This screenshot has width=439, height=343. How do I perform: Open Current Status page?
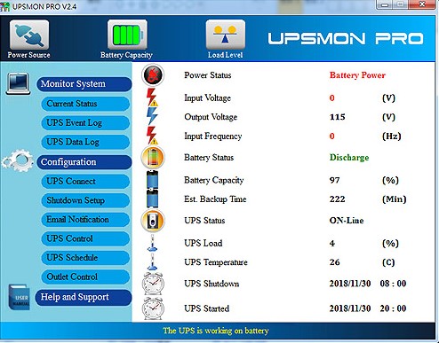(x=85, y=104)
